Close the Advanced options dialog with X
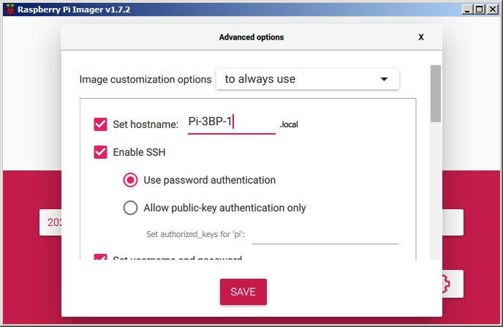The width and height of the screenshot is (503, 327). tap(421, 37)
